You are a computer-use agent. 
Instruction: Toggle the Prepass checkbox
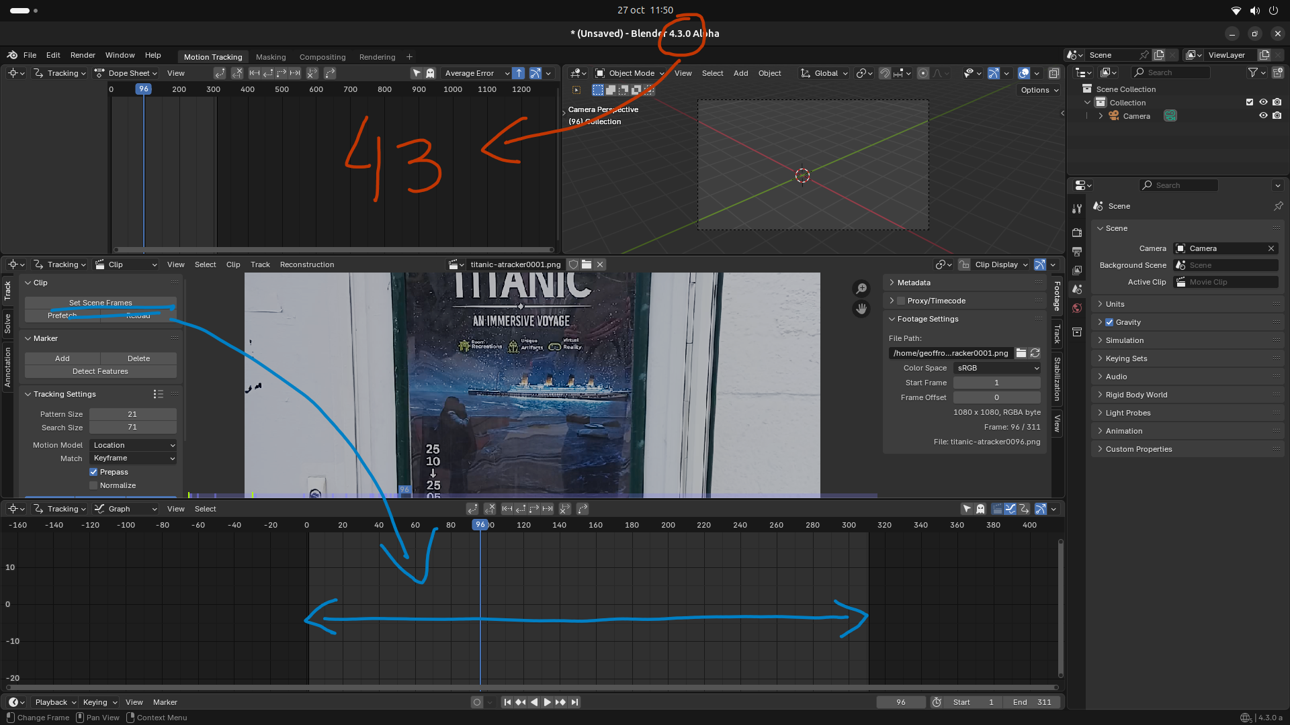93,472
